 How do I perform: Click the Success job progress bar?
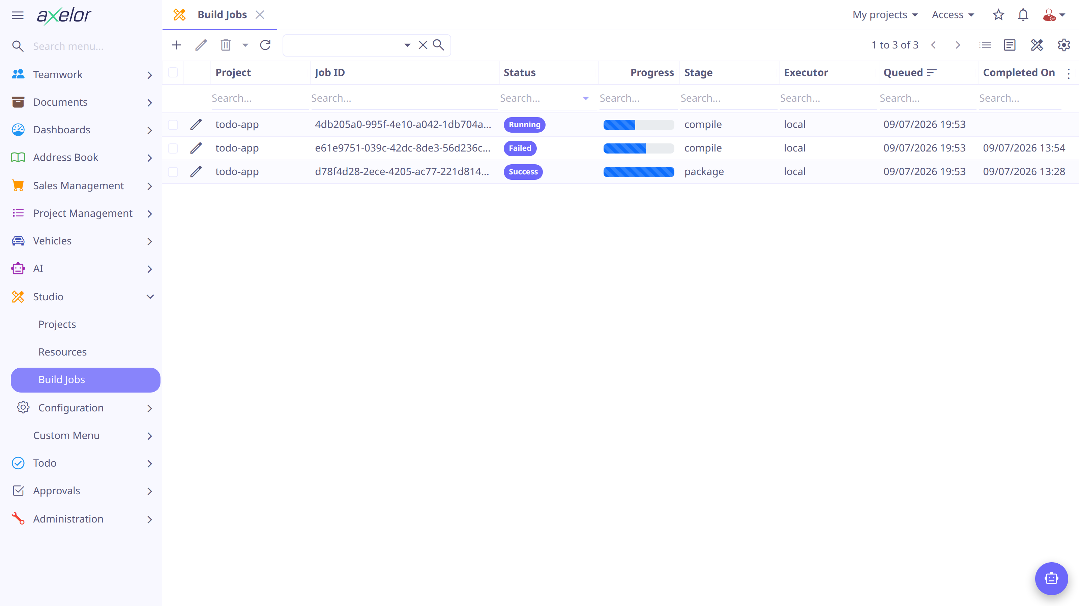(x=639, y=172)
